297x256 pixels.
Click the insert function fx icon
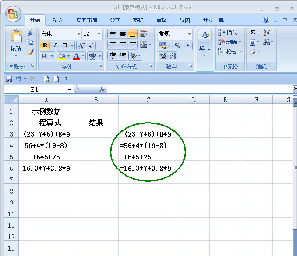coord(102,89)
